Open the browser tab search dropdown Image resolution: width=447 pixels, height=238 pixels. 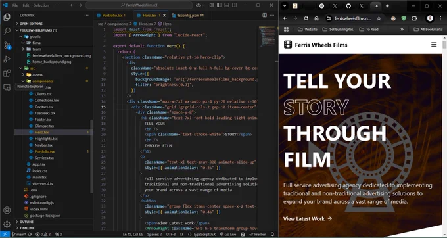(285, 5)
